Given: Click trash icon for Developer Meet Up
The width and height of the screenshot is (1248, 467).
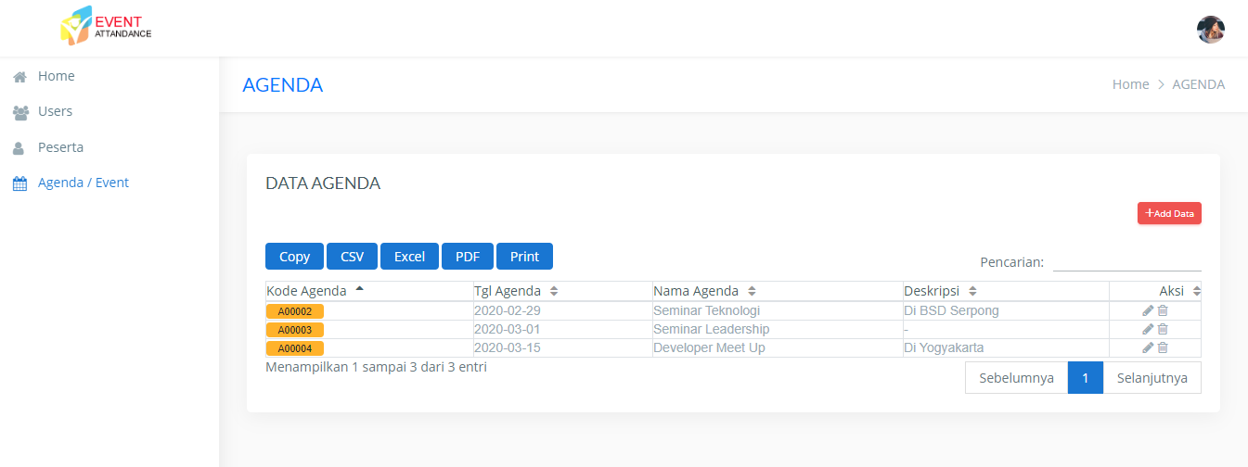Looking at the screenshot, I should coord(1163,348).
